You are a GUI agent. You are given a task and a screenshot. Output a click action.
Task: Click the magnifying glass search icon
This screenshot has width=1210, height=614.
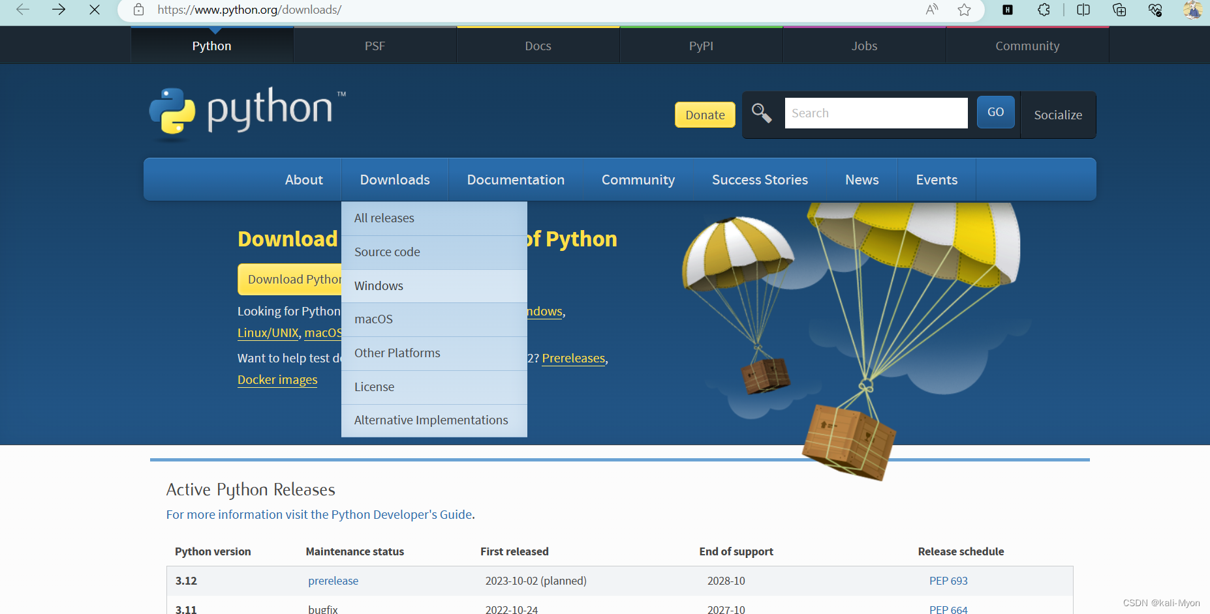point(762,113)
